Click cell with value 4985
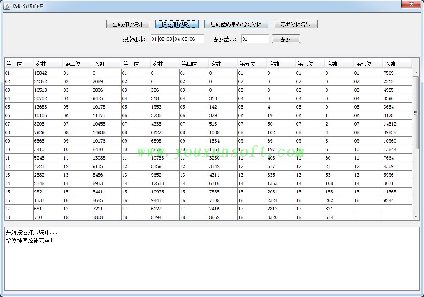 pos(398,90)
